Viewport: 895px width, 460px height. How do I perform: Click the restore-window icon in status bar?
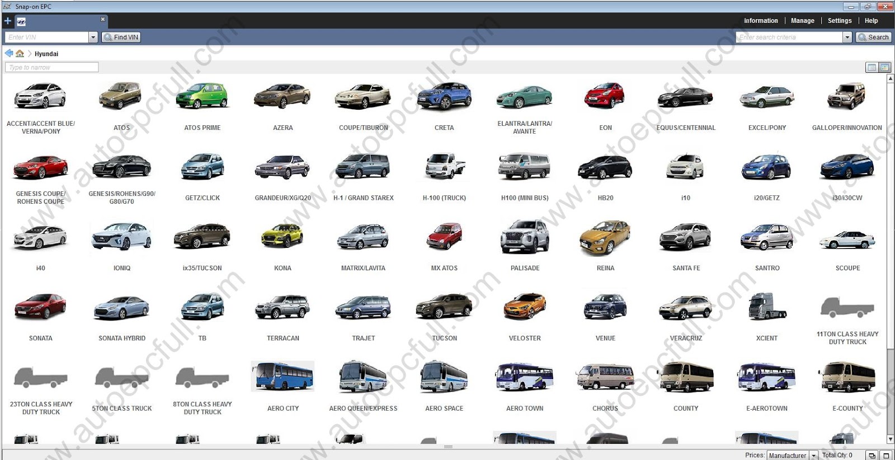pos(872,456)
